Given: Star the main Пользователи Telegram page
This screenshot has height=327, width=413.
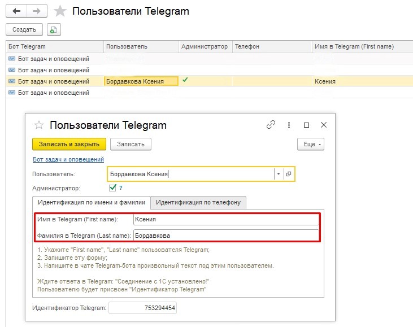Looking at the screenshot, I should (x=59, y=11).
